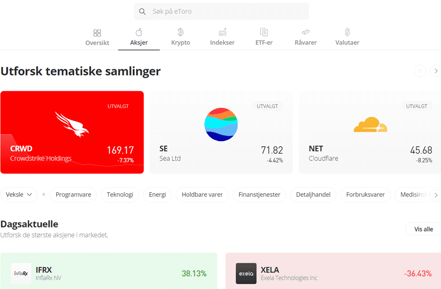Click the Valutaer dollar icon
Image resolution: width=441 pixels, height=289 pixels.
tap(347, 32)
